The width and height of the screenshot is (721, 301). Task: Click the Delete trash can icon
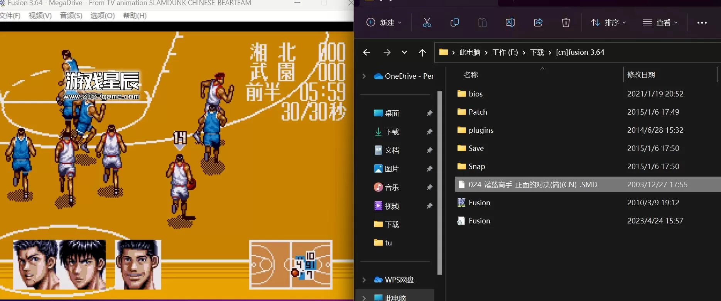pyautogui.click(x=566, y=22)
